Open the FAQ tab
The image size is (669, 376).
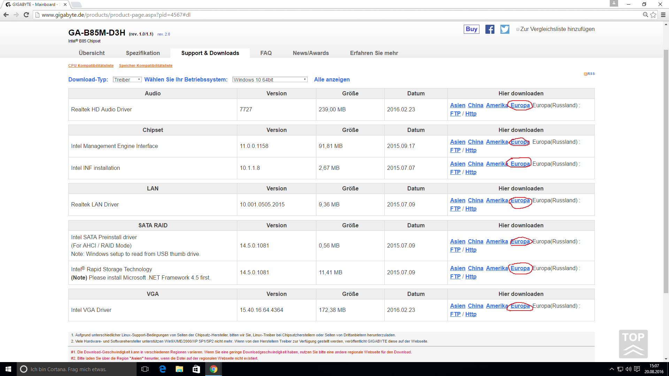pyautogui.click(x=266, y=53)
